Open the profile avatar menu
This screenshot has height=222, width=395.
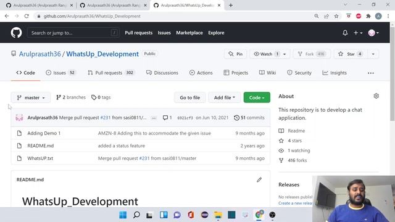point(373,33)
